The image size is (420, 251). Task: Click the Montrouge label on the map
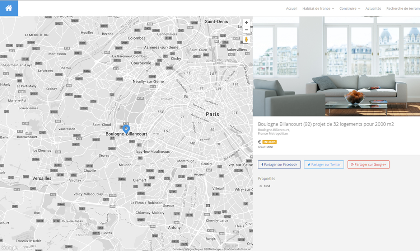tap(186, 161)
